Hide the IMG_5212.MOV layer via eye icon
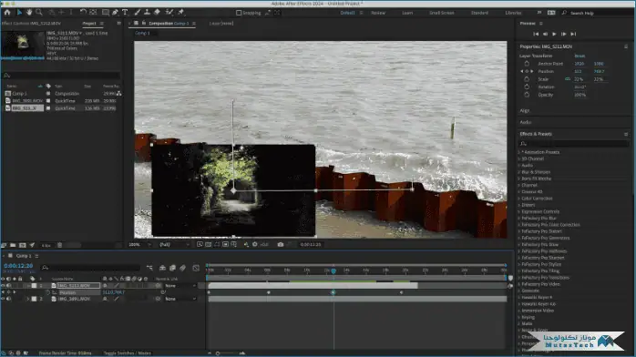The width and height of the screenshot is (636, 357). tap(3, 286)
